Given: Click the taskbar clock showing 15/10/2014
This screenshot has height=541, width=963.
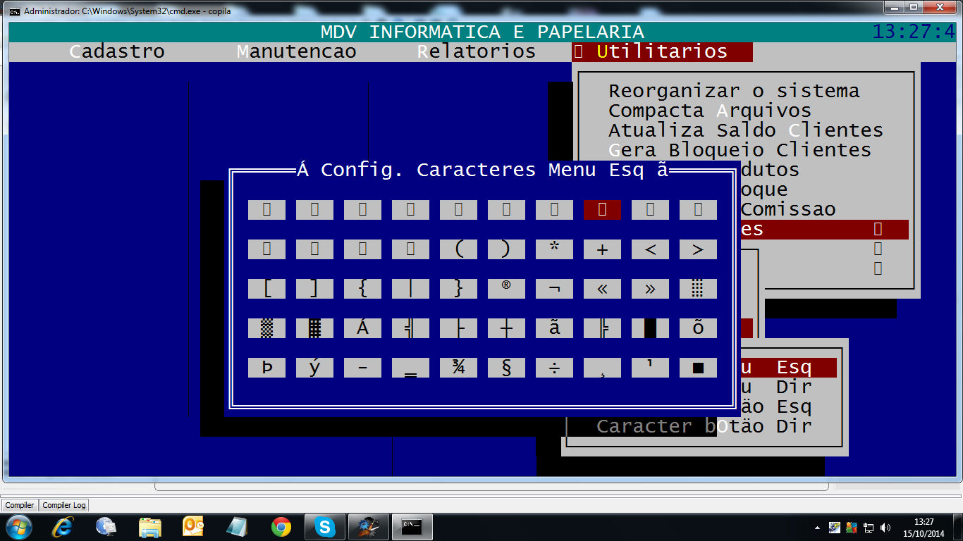Looking at the screenshot, I should (924, 527).
